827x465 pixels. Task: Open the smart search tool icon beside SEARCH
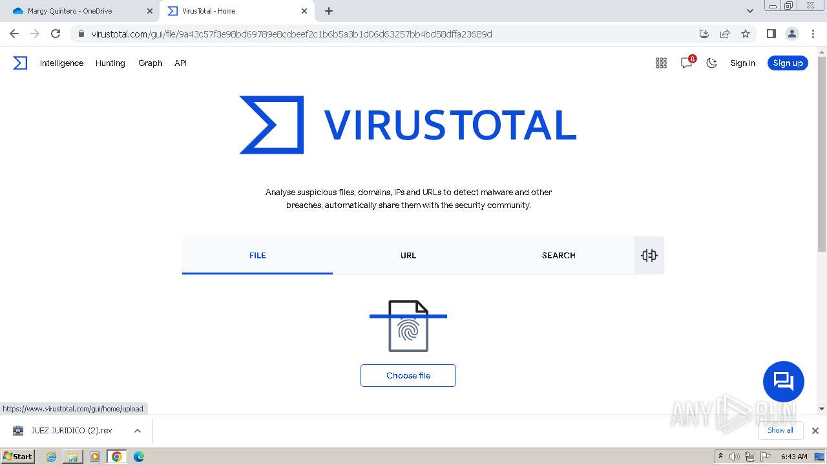649,255
